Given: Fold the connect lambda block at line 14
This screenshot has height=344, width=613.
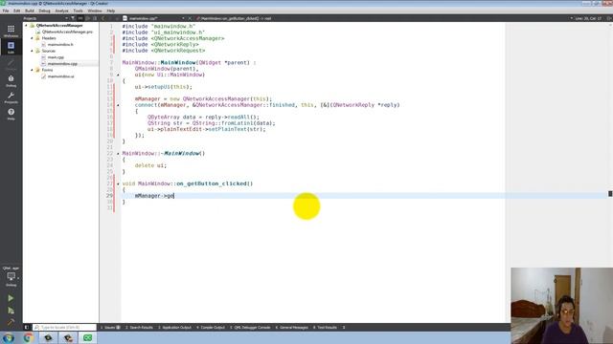Looking at the screenshot, I should coord(118,105).
